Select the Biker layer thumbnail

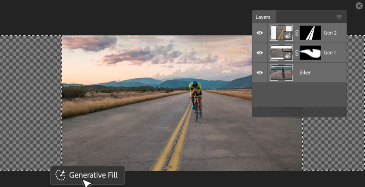point(281,73)
